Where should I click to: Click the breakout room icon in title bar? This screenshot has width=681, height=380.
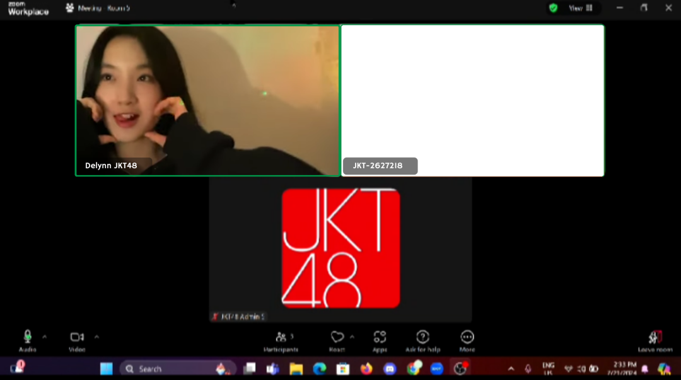click(x=69, y=8)
